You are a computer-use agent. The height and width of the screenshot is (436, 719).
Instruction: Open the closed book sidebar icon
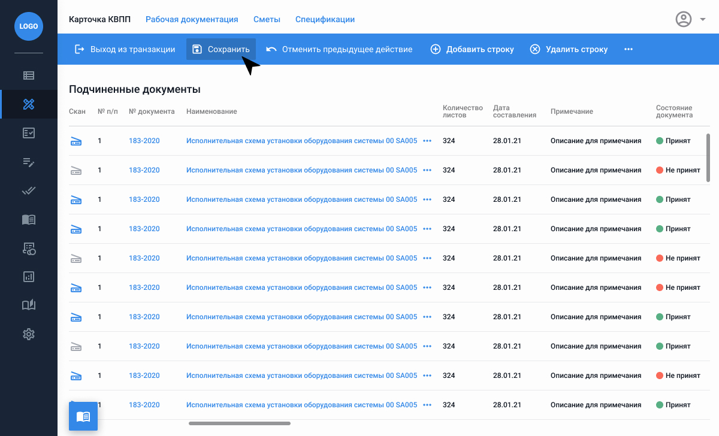[x=29, y=219]
